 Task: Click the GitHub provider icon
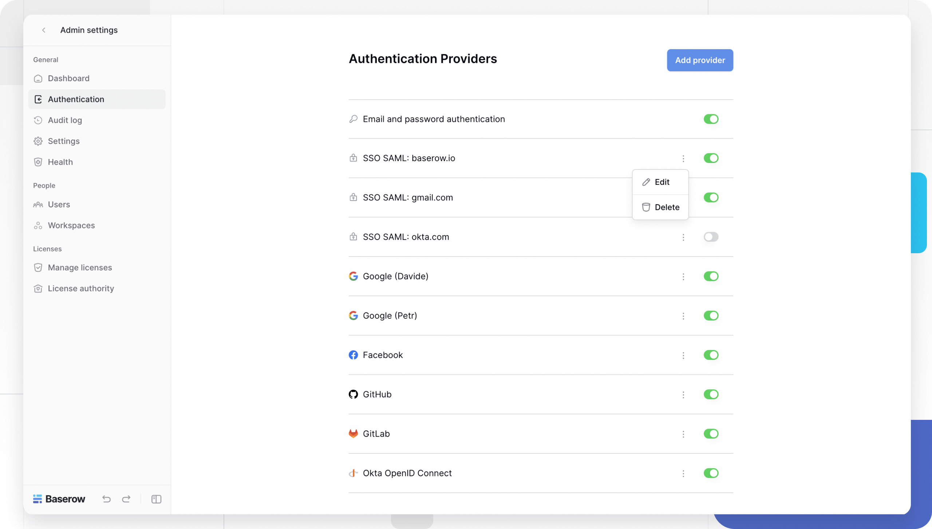pyautogui.click(x=354, y=394)
